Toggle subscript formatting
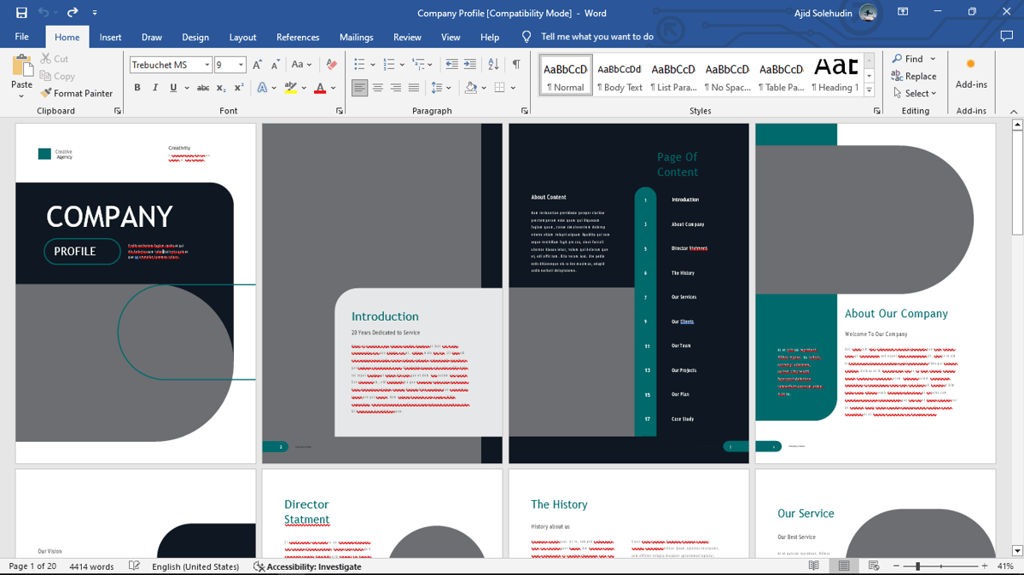The image size is (1024, 575). [x=220, y=87]
